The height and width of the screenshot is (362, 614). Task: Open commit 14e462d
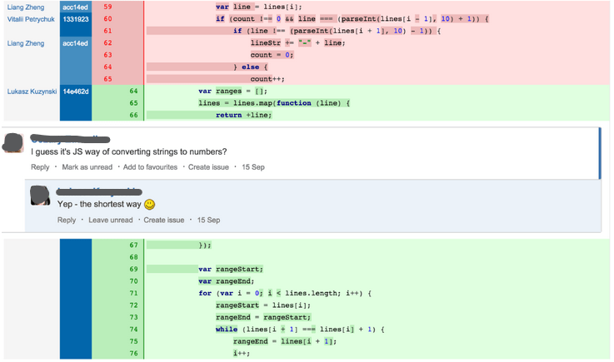pos(76,91)
